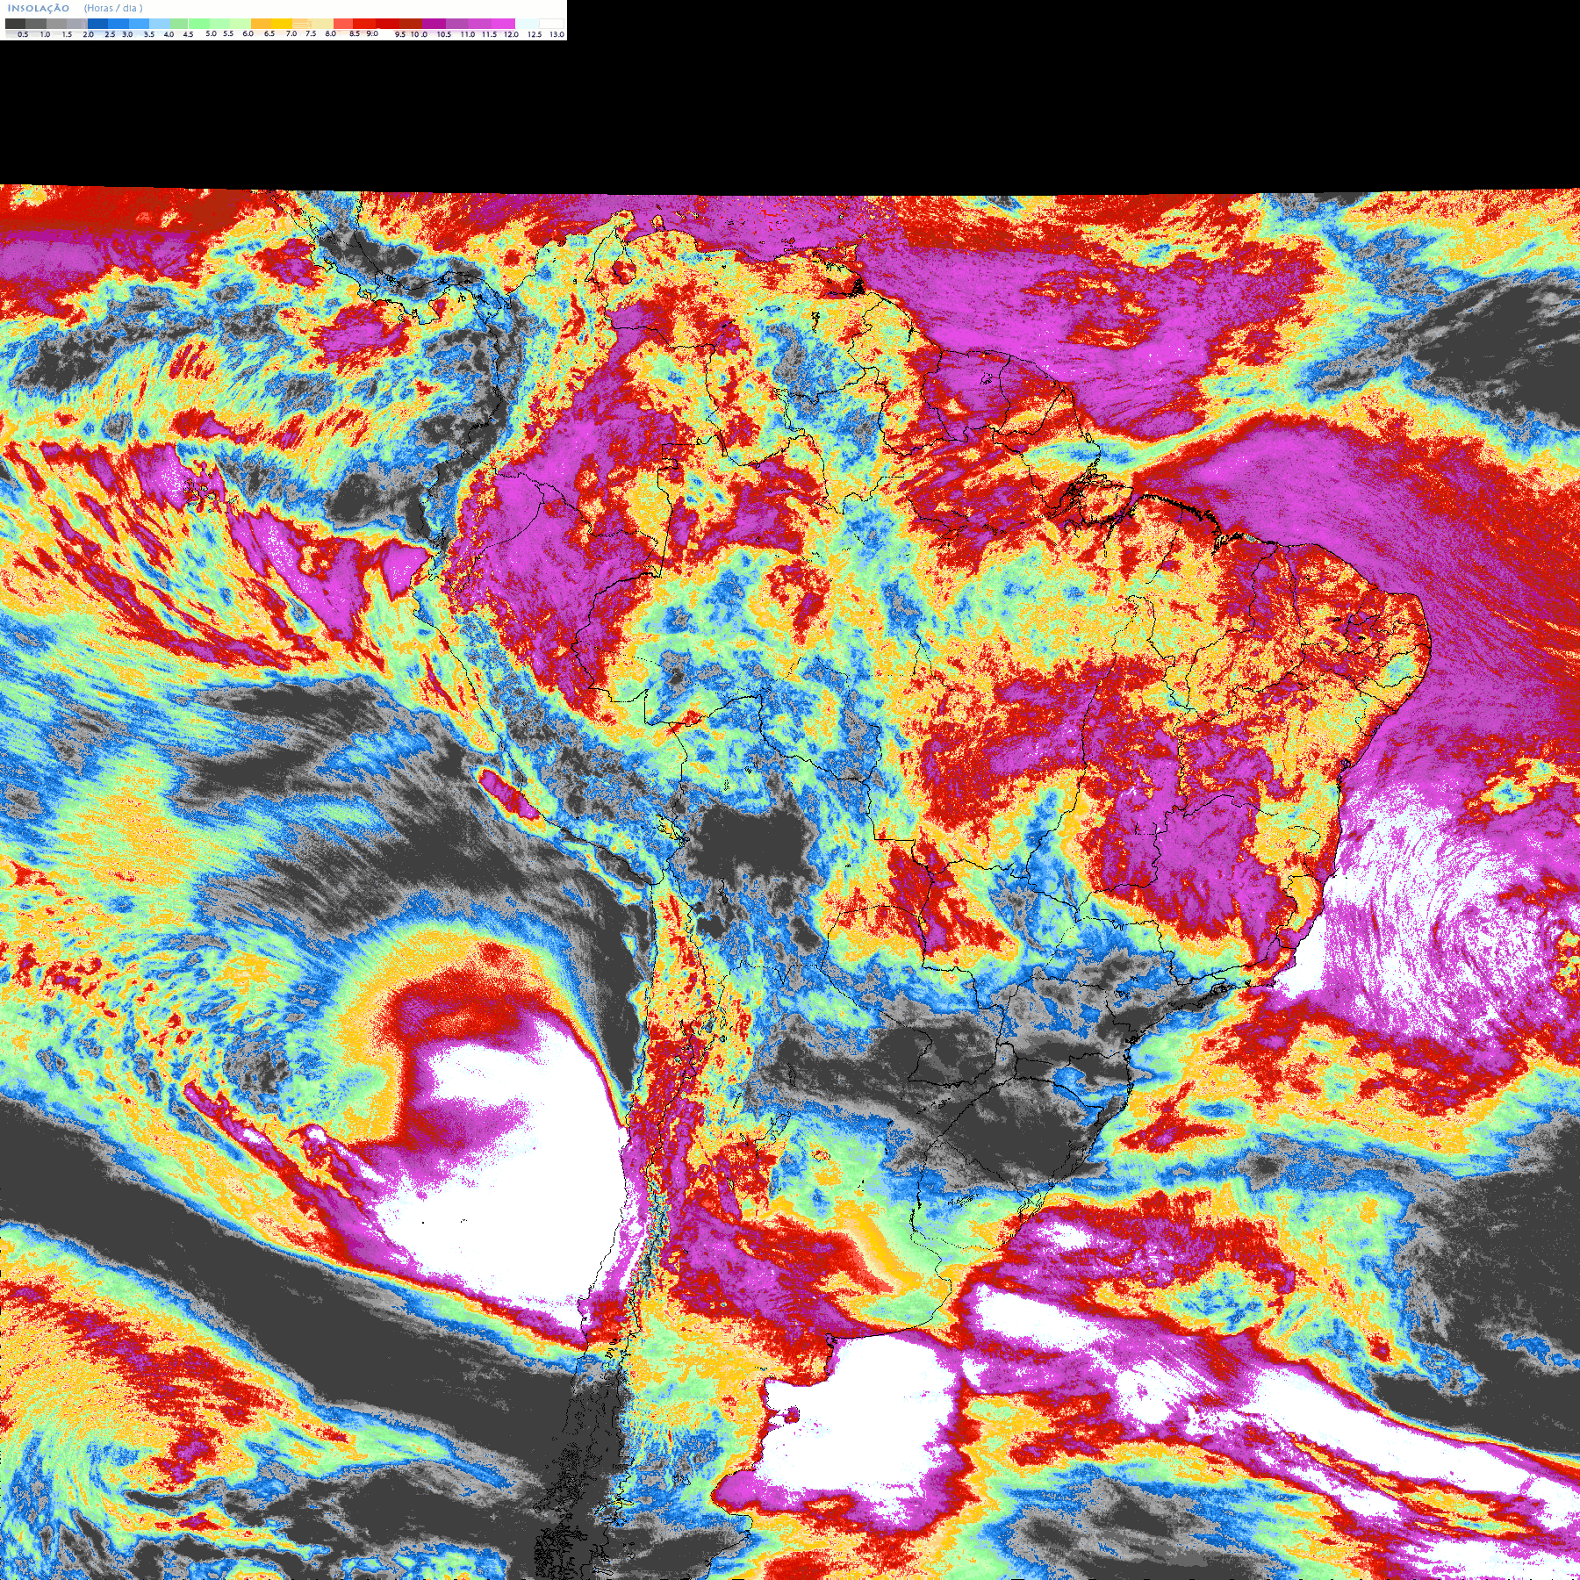Click the '8.0' legend value
Screen dimensions: 1580x1580
point(331,33)
